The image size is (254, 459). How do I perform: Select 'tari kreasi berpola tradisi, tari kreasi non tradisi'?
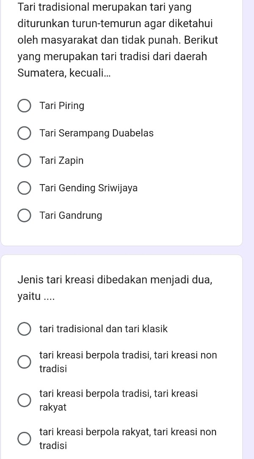click(x=24, y=361)
